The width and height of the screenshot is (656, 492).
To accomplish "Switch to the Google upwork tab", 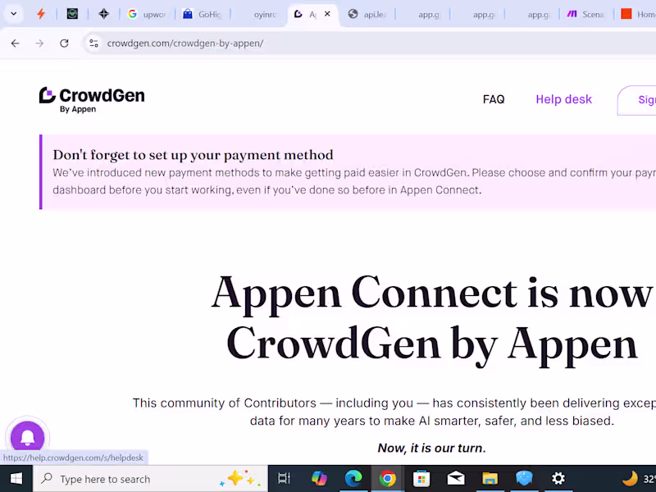I will pos(147,14).
